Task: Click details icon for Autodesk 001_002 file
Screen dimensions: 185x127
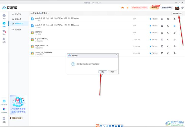Action: (x=162, y=26)
